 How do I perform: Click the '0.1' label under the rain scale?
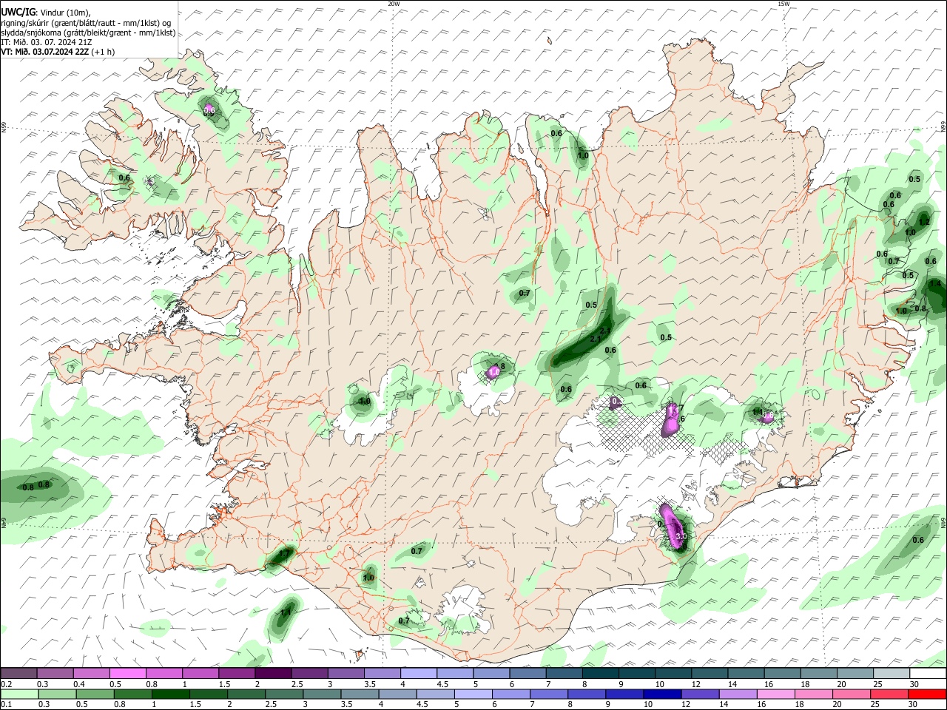pyautogui.click(x=7, y=704)
